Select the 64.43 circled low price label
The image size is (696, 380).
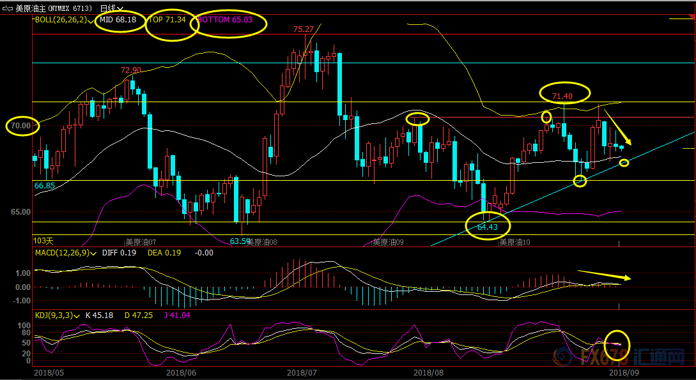click(487, 227)
